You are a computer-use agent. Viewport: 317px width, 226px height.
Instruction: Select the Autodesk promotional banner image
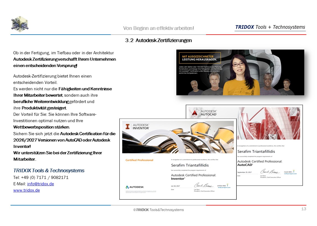click(x=240, y=72)
